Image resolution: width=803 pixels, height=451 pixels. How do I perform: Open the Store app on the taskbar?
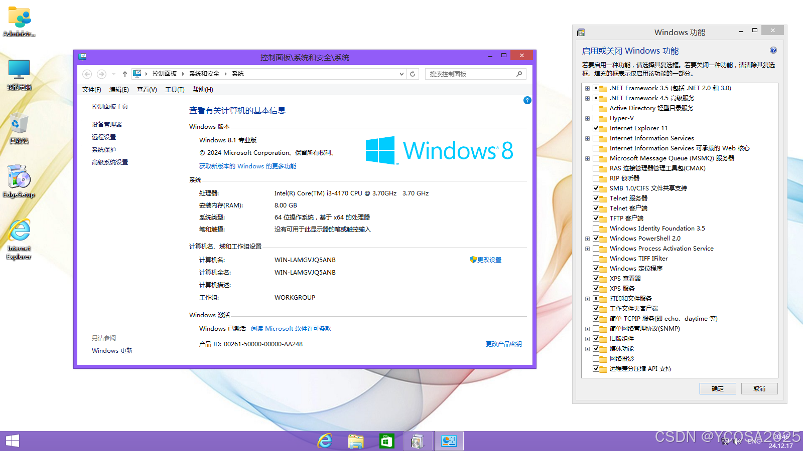[386, 441]
